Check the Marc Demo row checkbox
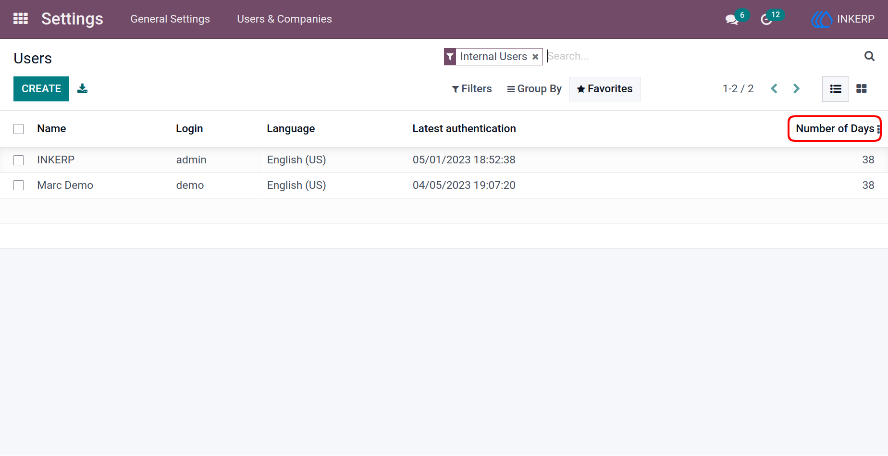 pos(19,185)
